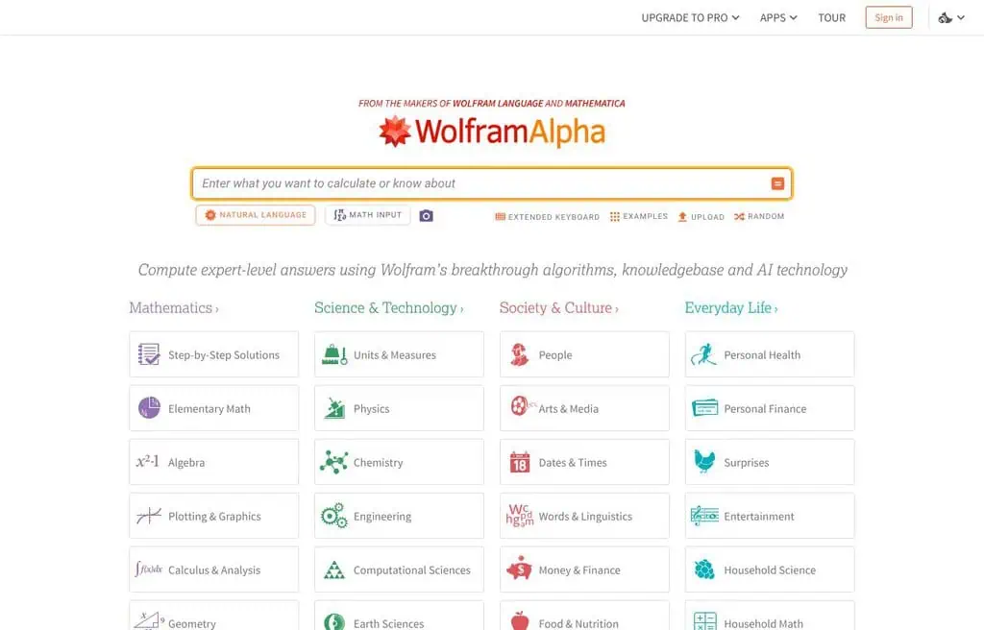The width and height of the screenshot is (984, 630).
Task: Click the Household Science molecule icon
Action: click(704, 569)
